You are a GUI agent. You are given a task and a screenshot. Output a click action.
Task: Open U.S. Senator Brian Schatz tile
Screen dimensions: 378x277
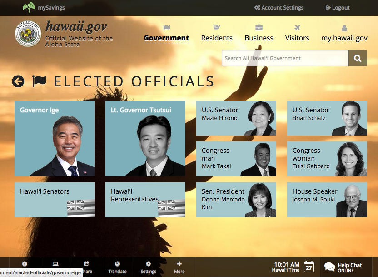tap(327, 118)
